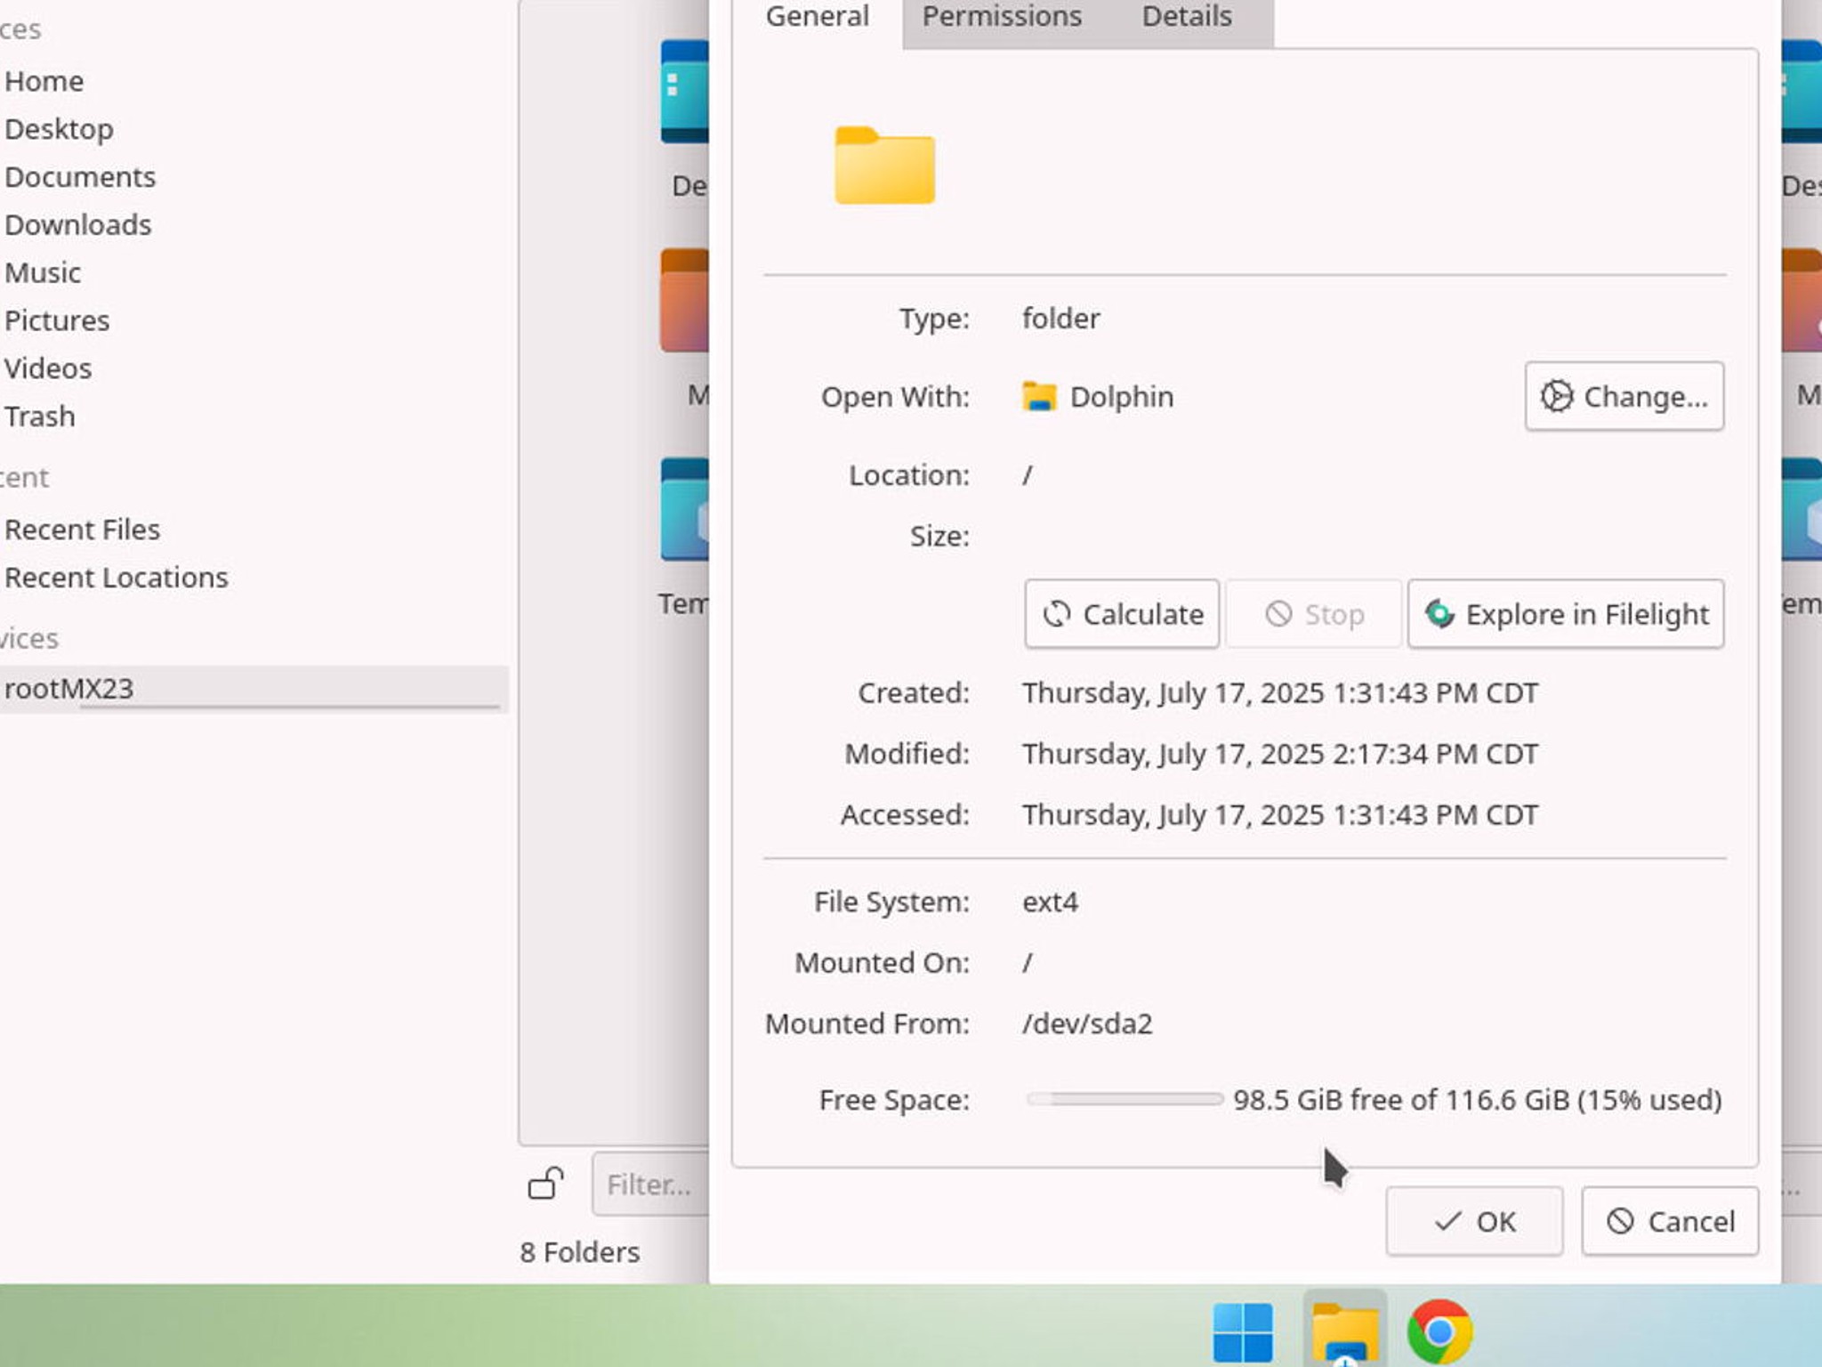Toggle the filter lock icon in Dolphin
The image size is (1822, 1367).
click(545, 1184)
